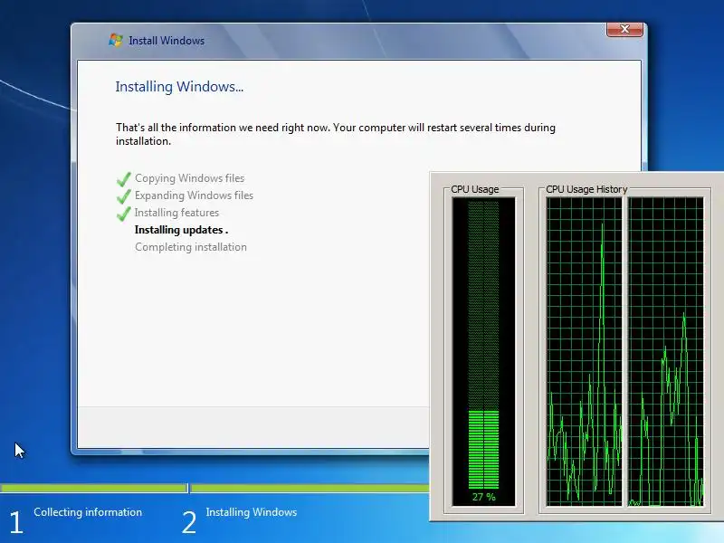
Task: Click the 'CPU Usage' group label
Action: [474, 189]
